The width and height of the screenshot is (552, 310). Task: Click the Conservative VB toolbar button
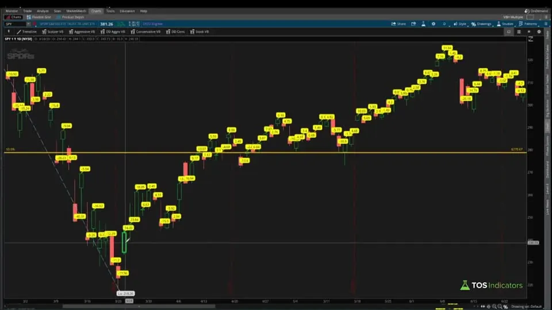tap(145, 32)
